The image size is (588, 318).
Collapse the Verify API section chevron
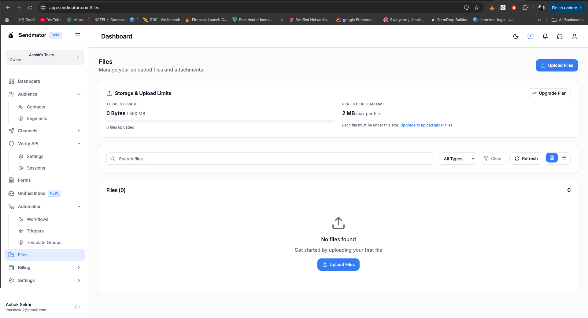(79, 144)
